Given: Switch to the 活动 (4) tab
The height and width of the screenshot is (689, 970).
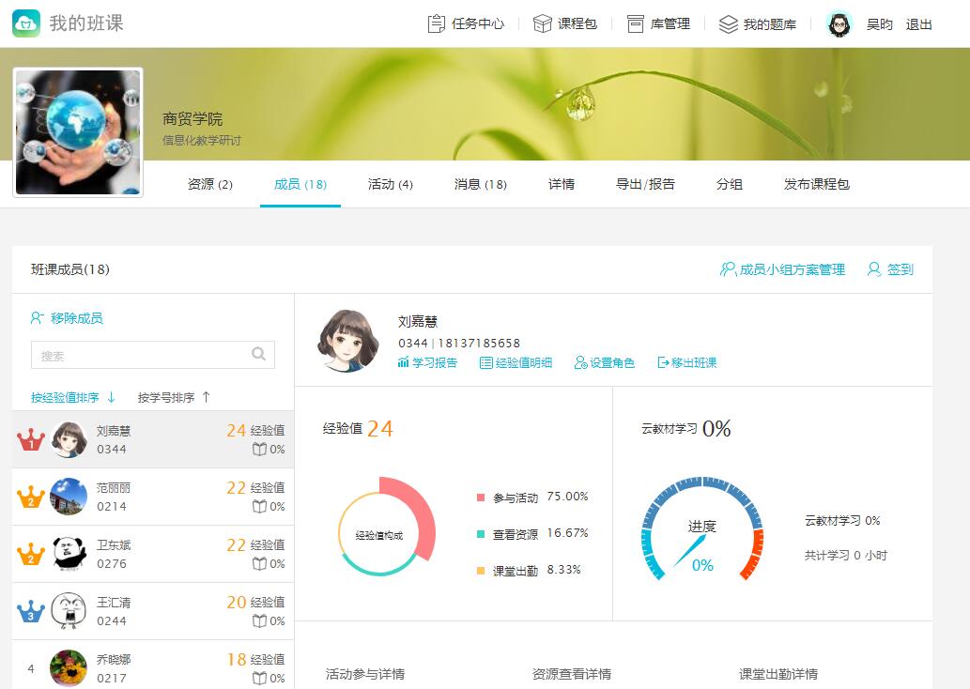Looking at the screenshot, I should pos(390,185).
